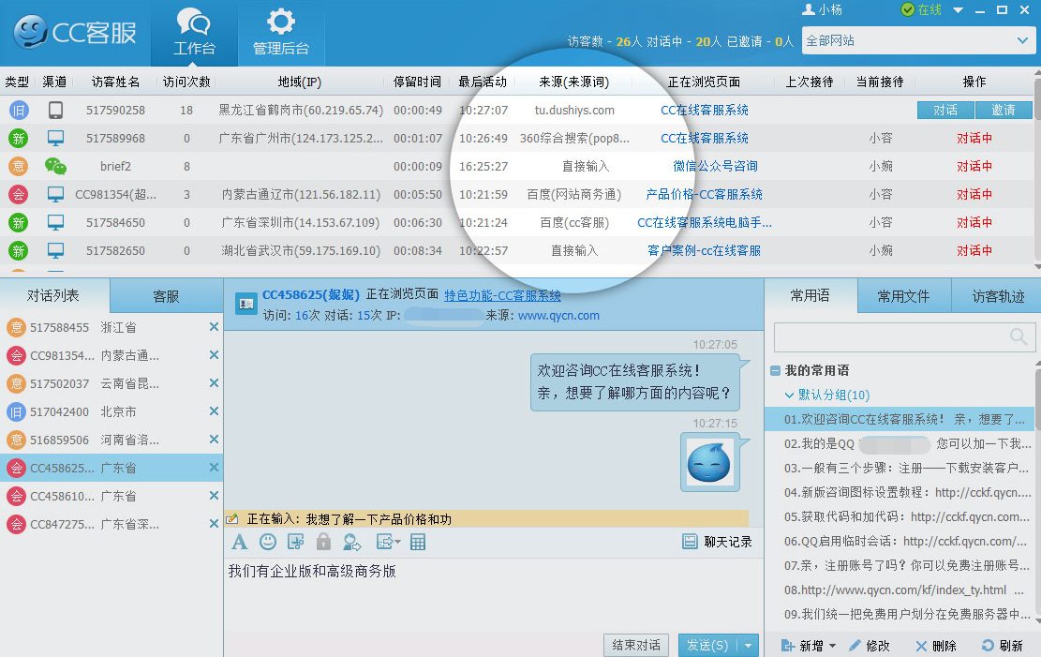Click the 旧 type badge for visitor 517590258

point(19,111)
